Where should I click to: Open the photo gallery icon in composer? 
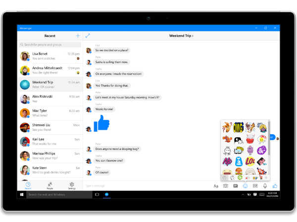(x=236, y=186)
